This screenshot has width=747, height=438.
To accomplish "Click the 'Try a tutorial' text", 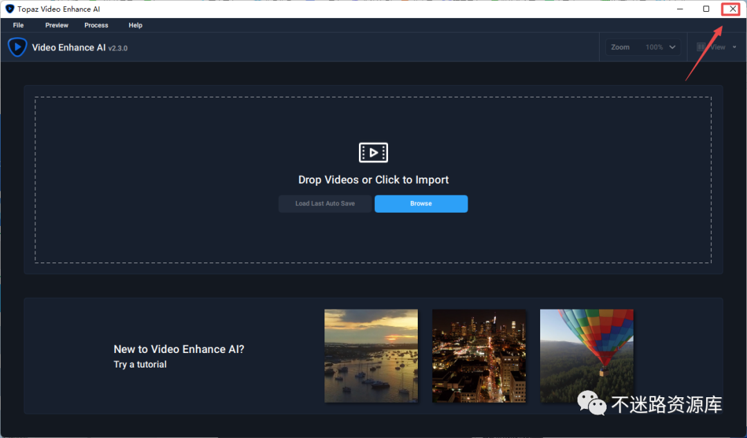I will tap(140, 364).
